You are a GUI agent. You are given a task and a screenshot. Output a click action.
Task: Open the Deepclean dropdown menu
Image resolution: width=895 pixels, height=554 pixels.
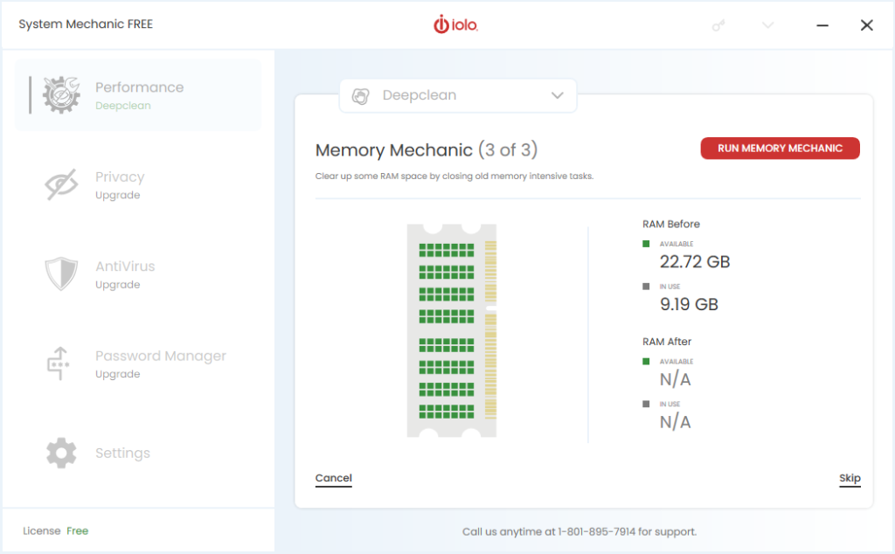pyautogui.click(x=458, y=96)
